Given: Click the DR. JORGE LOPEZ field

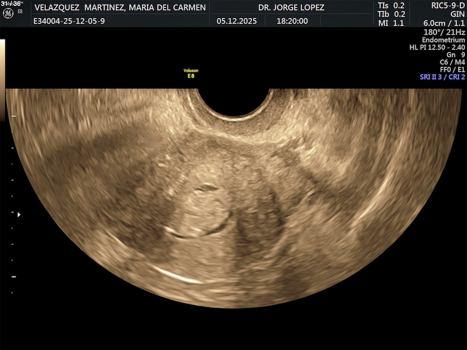Looking at the screenshot, I should coord(291,8).
